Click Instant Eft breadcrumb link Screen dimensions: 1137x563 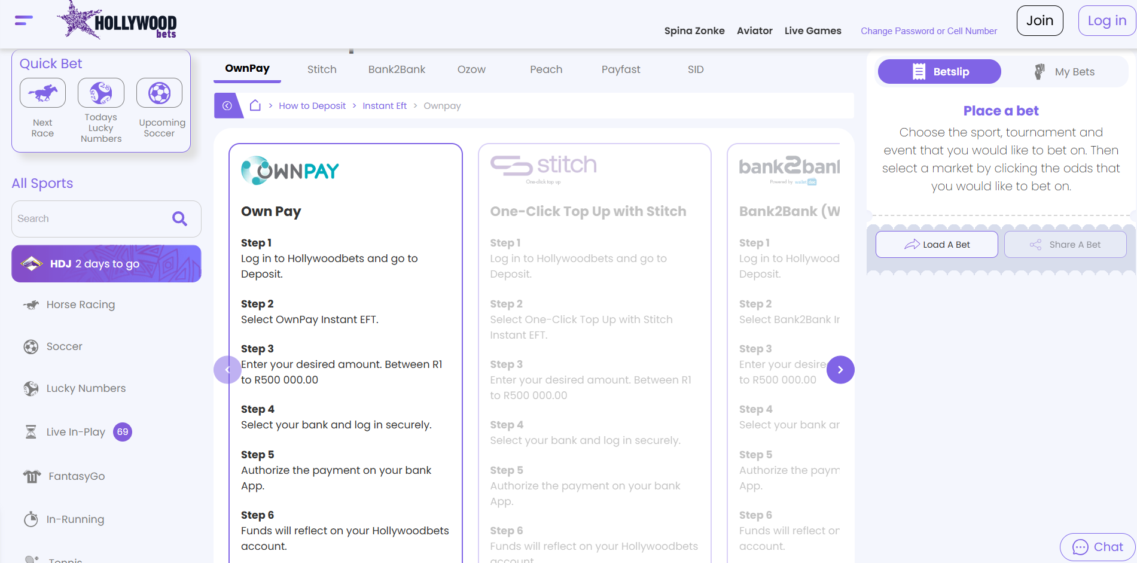[x=385, y=106]
